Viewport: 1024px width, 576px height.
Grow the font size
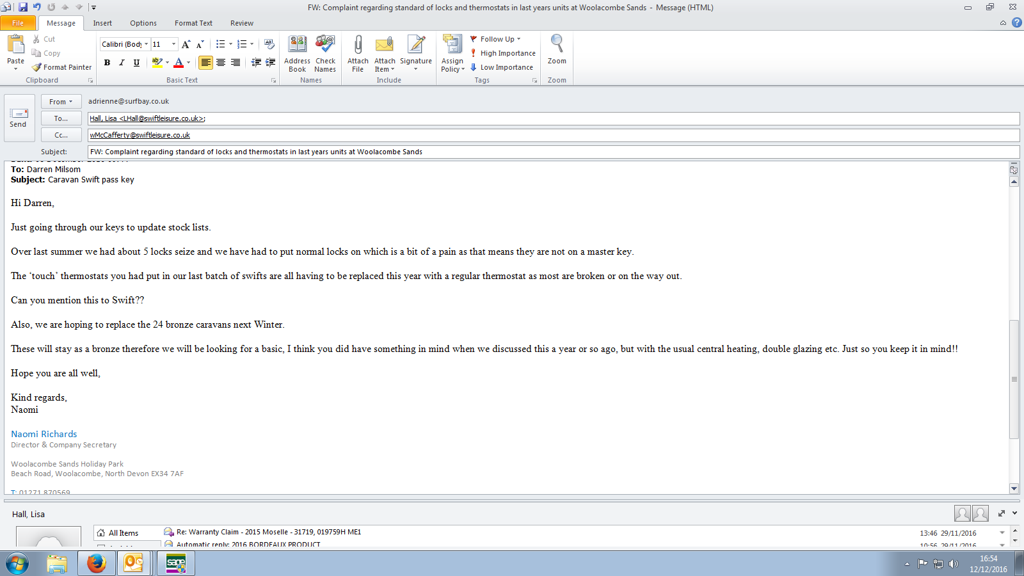click(x=186, y=44)
